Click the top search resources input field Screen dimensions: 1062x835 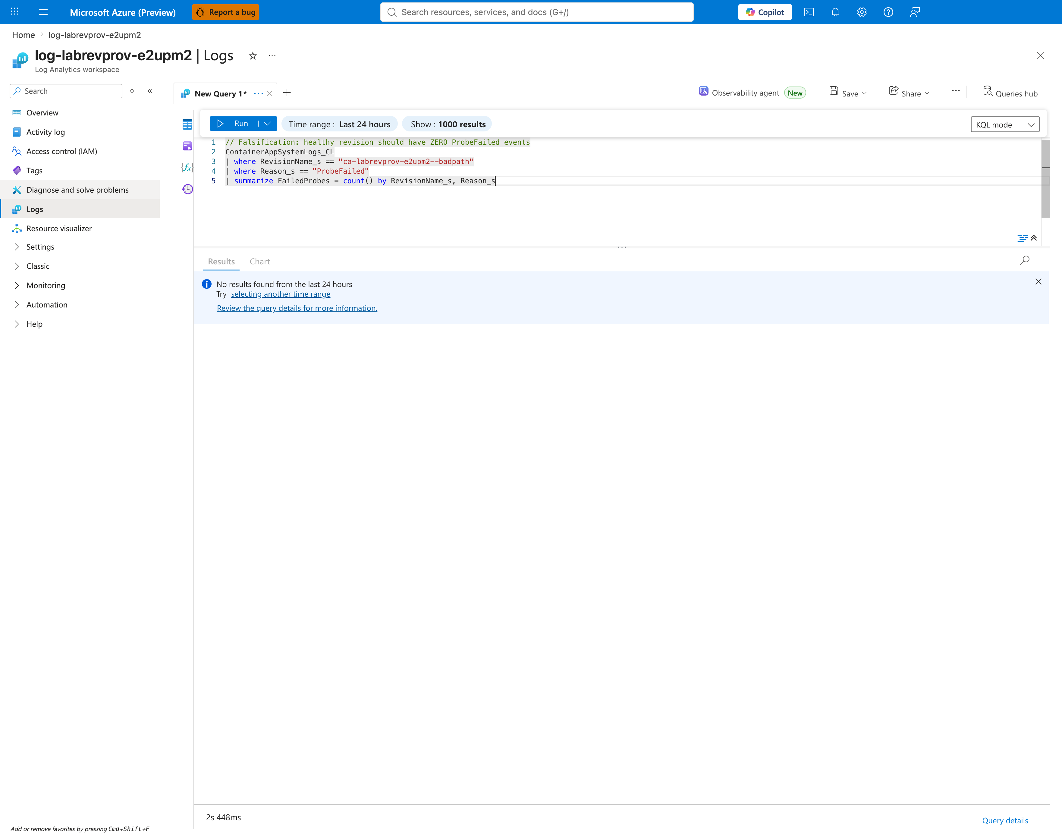click(x=537, y=12)
